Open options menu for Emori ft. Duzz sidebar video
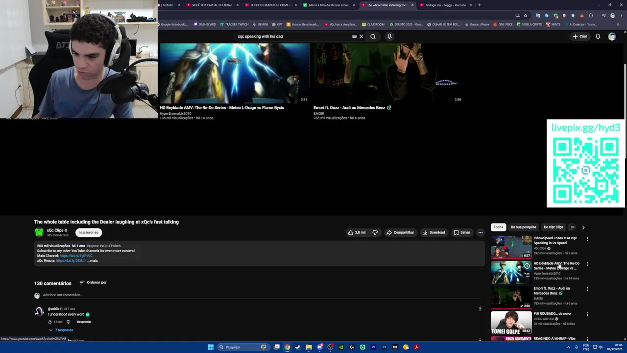This screenshot has width=627, height=353. tap(587, 289)
